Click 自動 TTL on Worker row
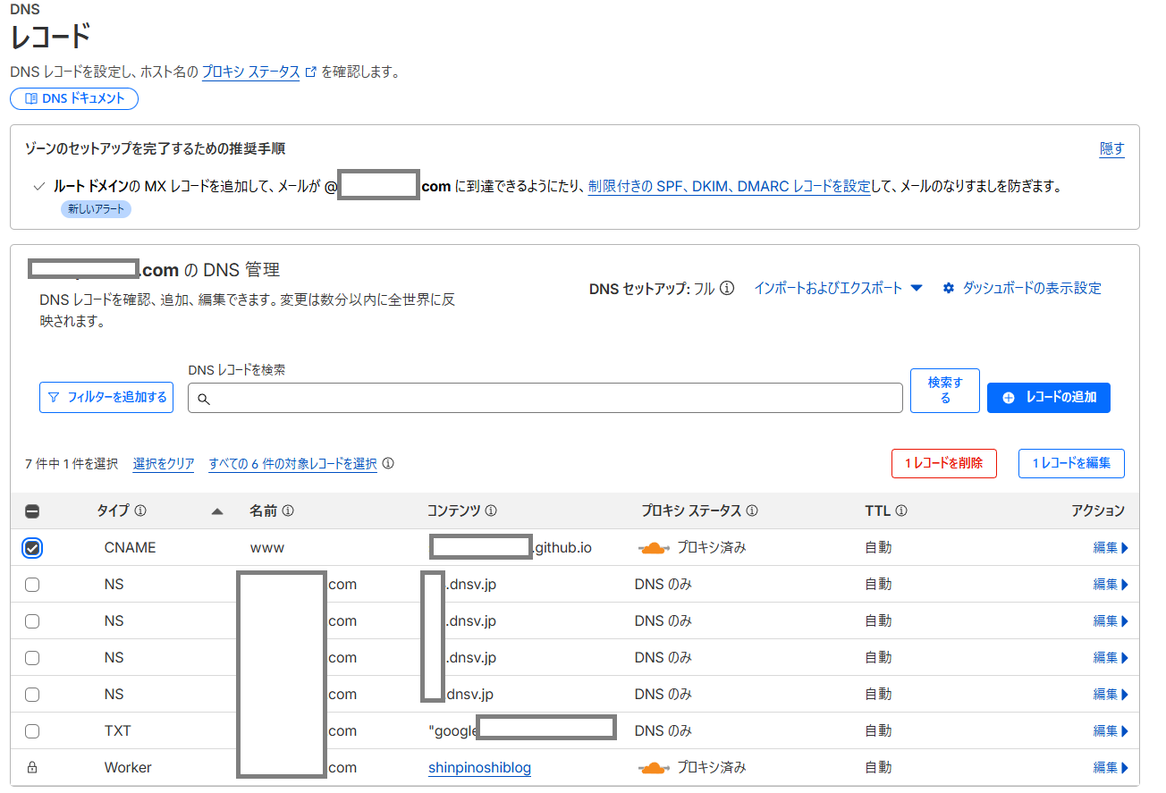Image resolution: width=1166 pixels, height=793 pixels. tap(878, 768)
